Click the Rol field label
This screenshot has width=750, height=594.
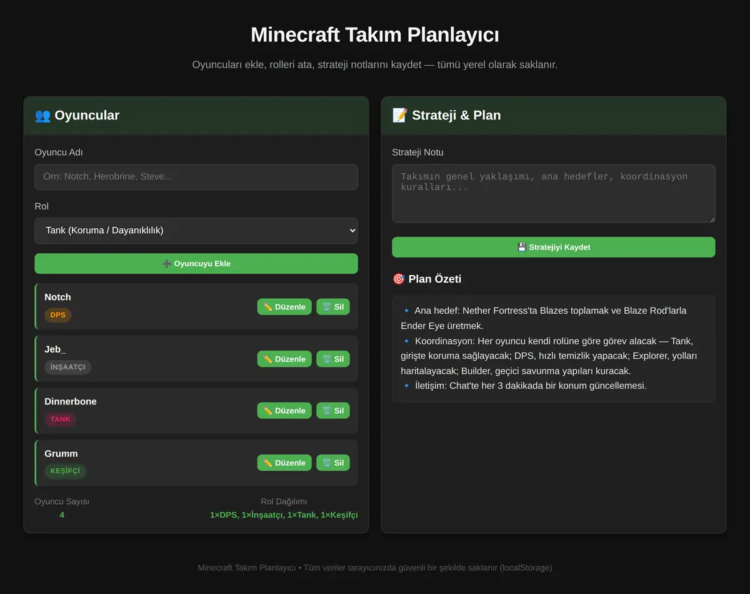pyautogui.click(x=41, y=206)
